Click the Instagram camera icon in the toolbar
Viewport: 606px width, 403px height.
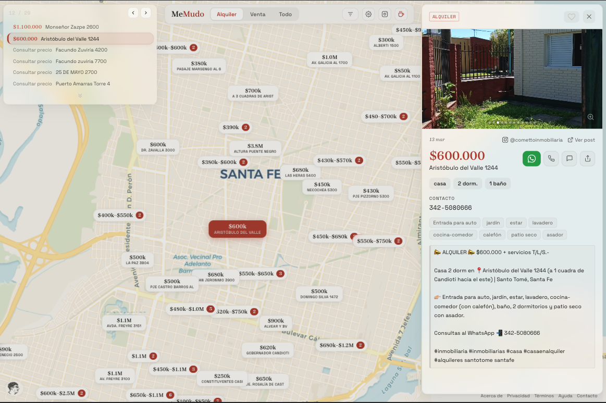385,14
